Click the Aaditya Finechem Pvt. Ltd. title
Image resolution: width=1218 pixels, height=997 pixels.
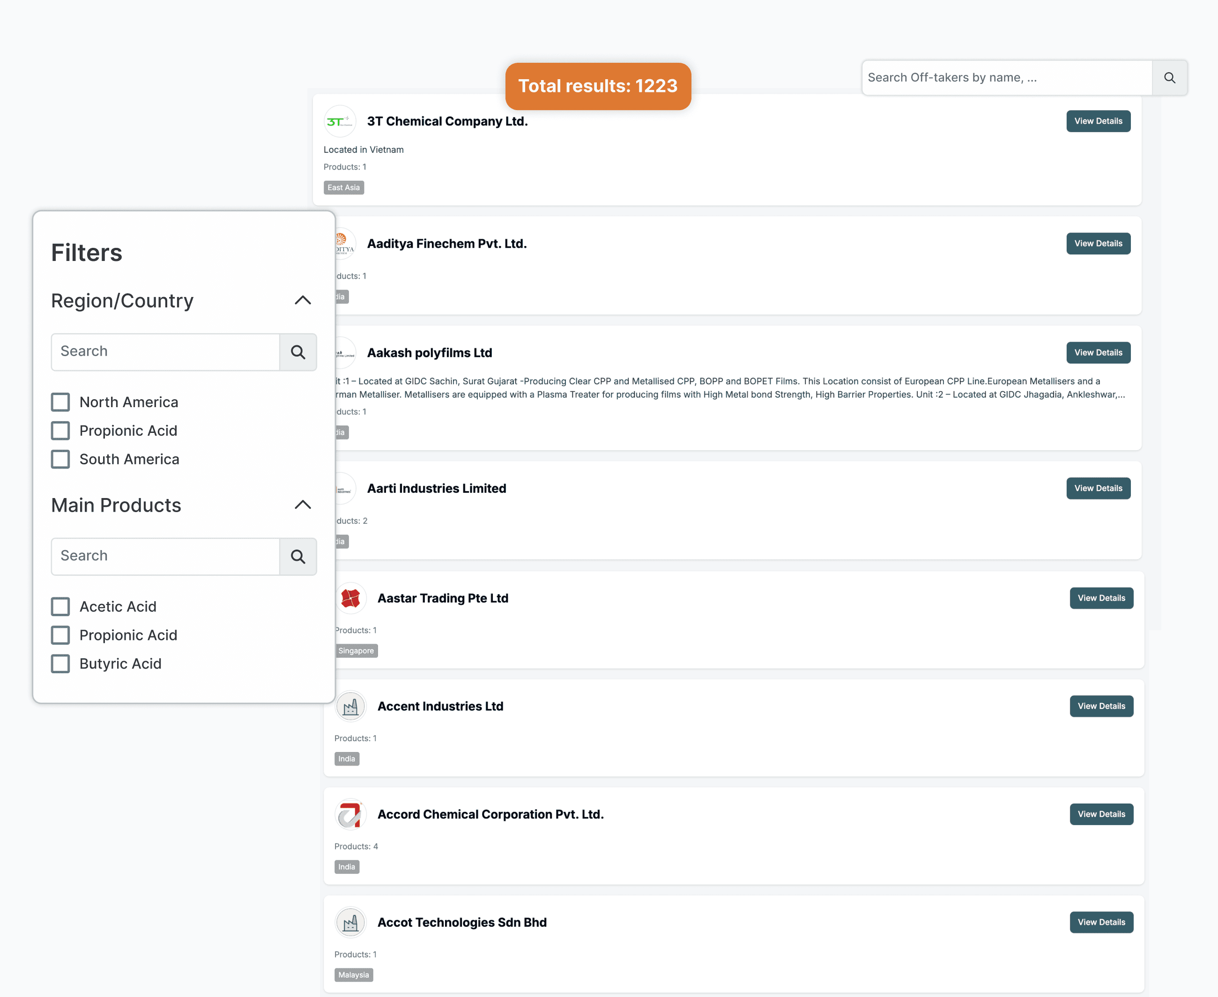(447, 244)
